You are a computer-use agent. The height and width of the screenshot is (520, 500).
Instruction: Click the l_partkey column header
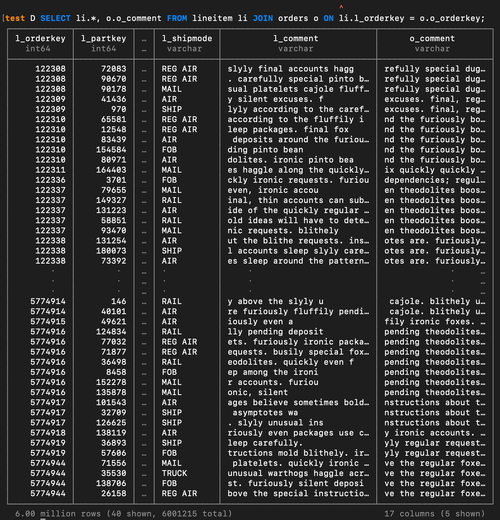pyautogui.click(x=104, y=39)
